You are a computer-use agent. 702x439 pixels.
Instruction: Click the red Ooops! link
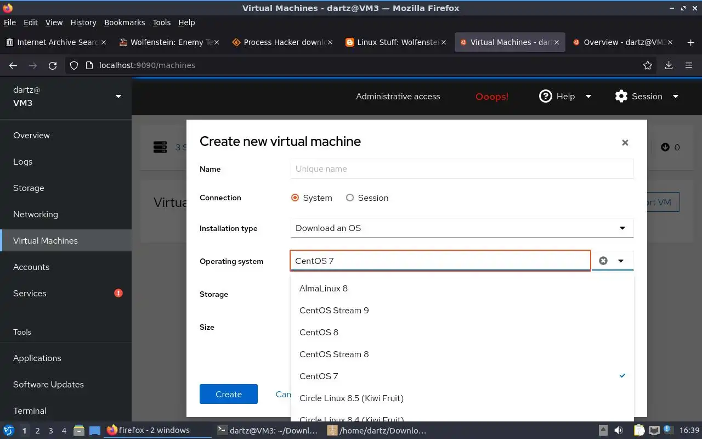click(x=492, y=97)
